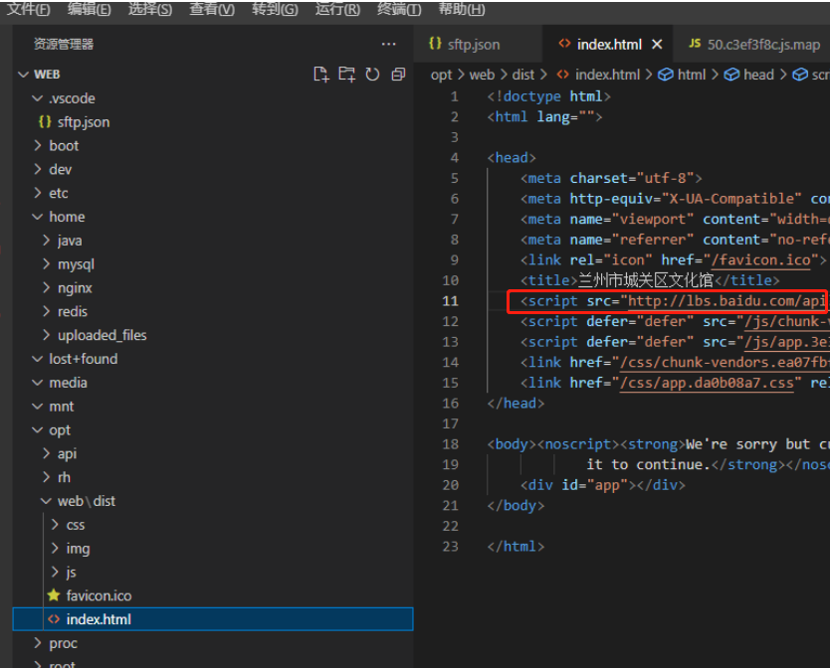Image resolution: width=830 pixels, height=668 pixels.
Task: Switch to the sftp.json tab
Action: click(474, 45)
